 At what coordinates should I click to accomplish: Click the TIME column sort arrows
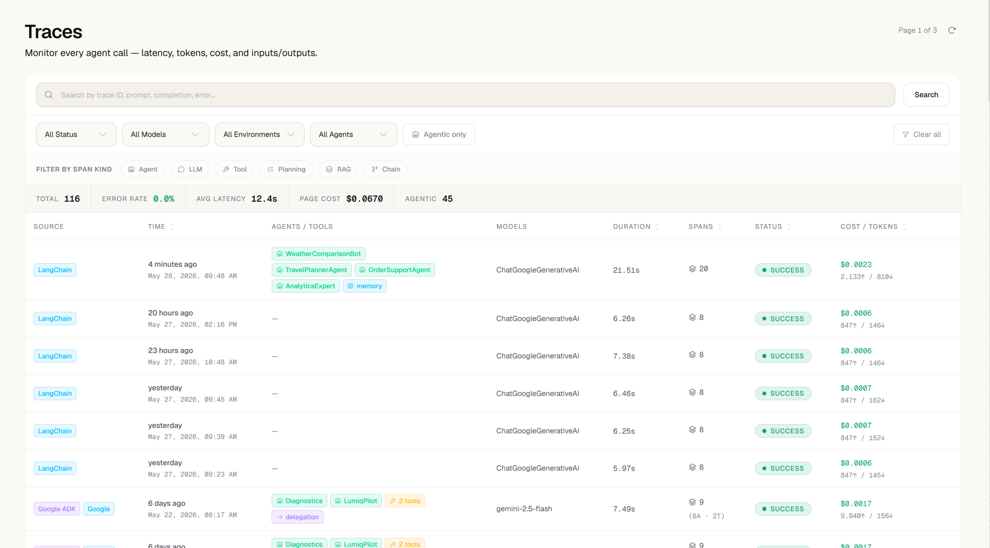click(172, 227)
